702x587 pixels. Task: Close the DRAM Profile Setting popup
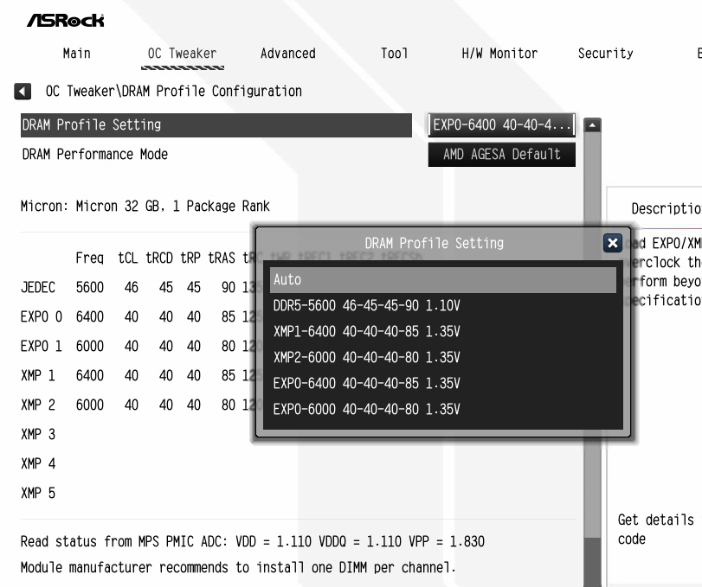613,243
